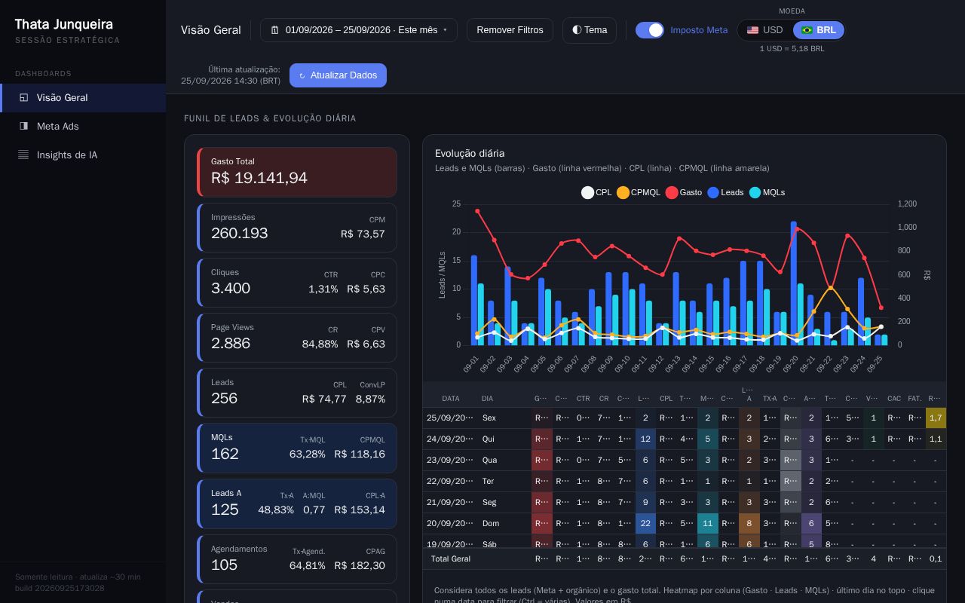Image resolution: width=965 pixels, height=603 pixels.
Task: Toggle CPL series in chart legend
Action: point(596,192)
